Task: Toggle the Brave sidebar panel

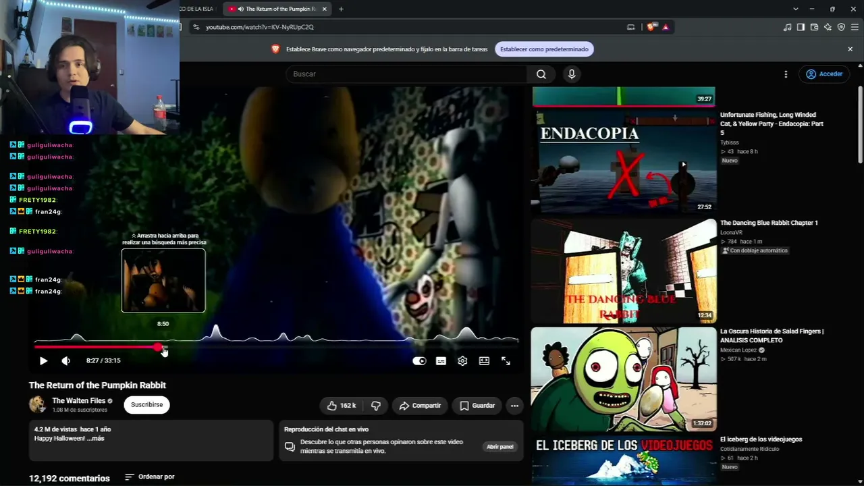Action: 801,27
